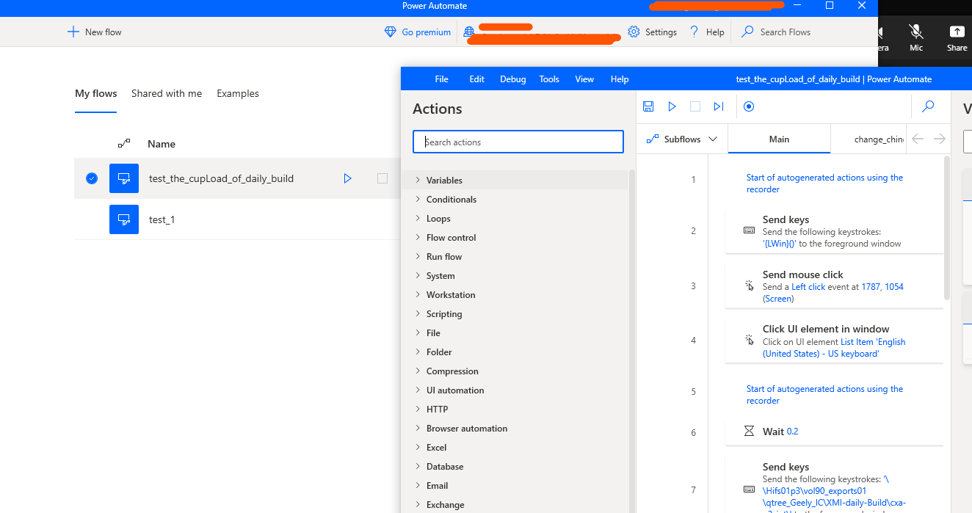Open the Tools menu
The width and height of the screenshot is (972, 513).
tap(549, 79)
